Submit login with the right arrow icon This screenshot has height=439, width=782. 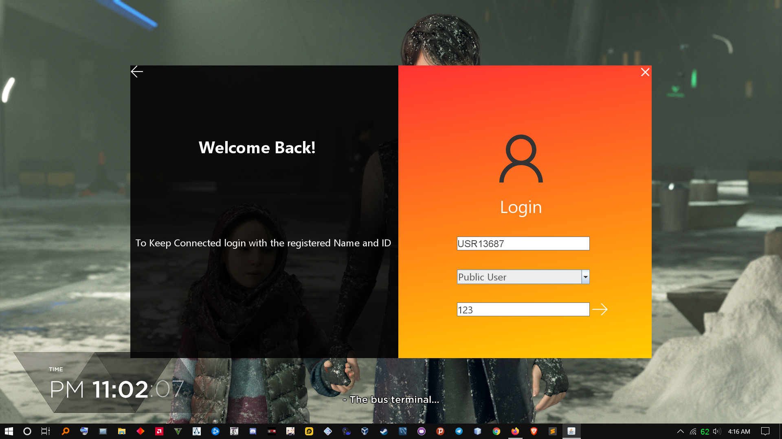[x=600, y=310]
